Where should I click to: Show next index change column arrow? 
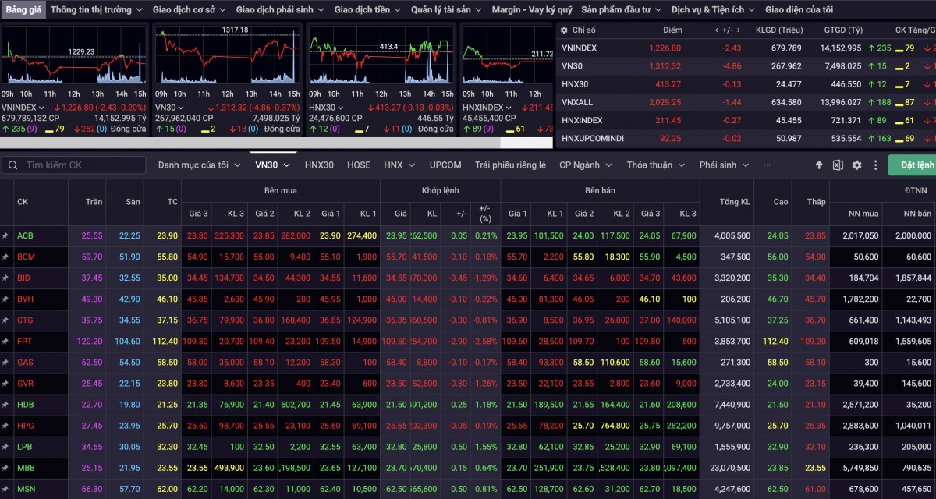tap(738, 30)
